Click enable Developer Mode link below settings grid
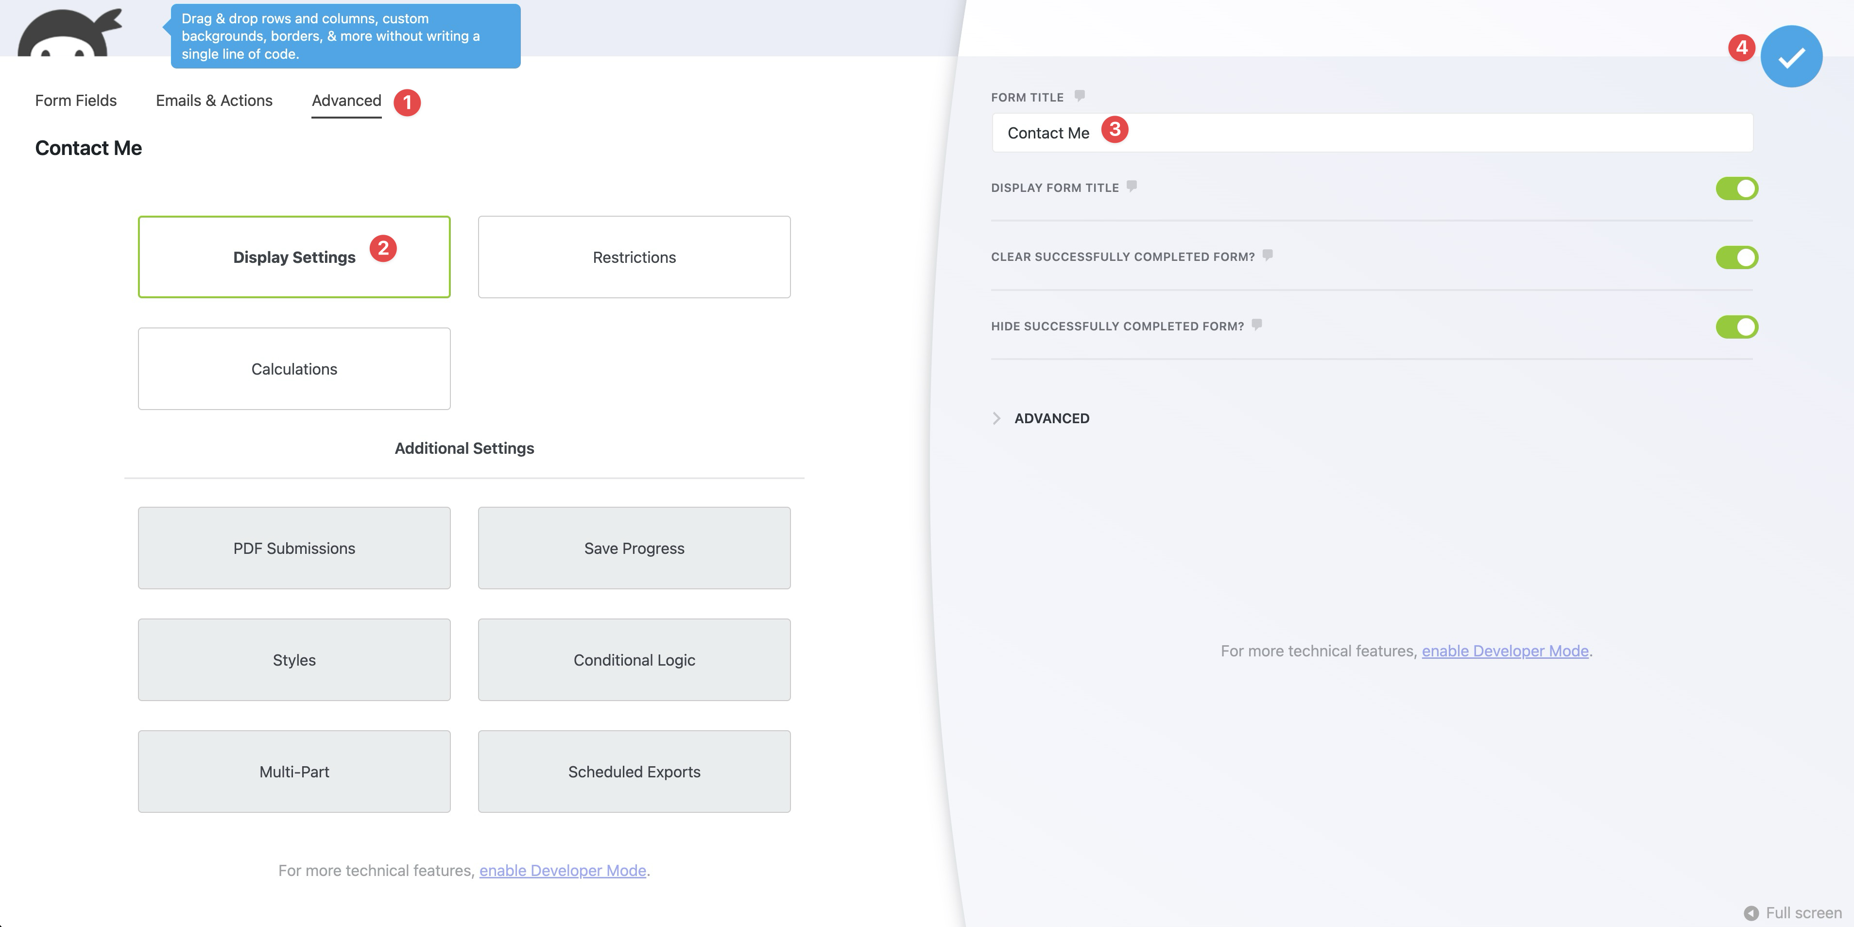The image size is (1854, 927). [562, 870]
